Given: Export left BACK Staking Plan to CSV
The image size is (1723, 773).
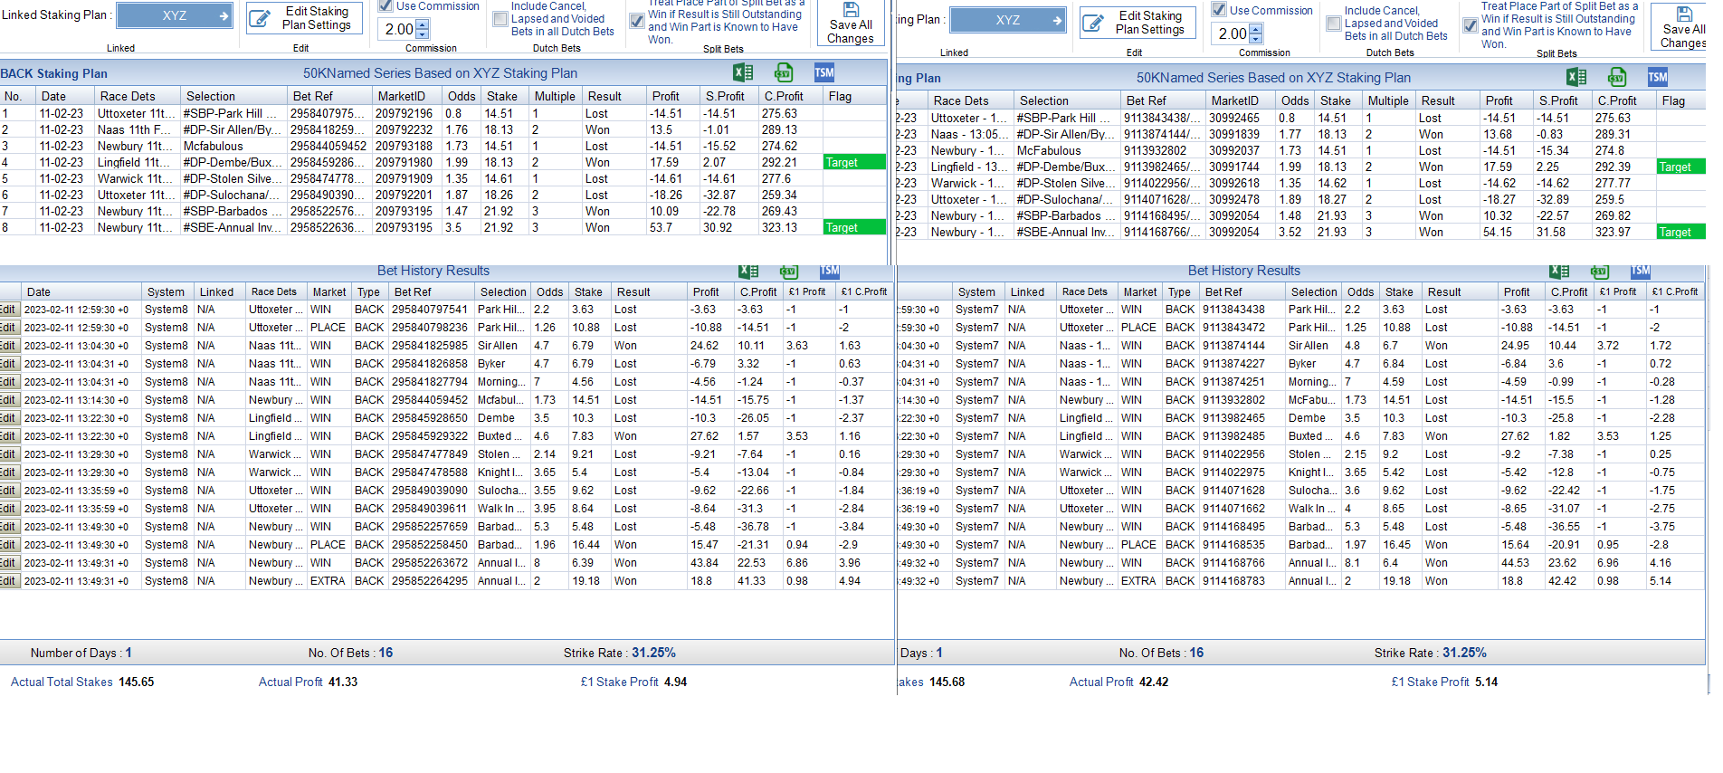Looking at the screenshot, I should point(784,73).
